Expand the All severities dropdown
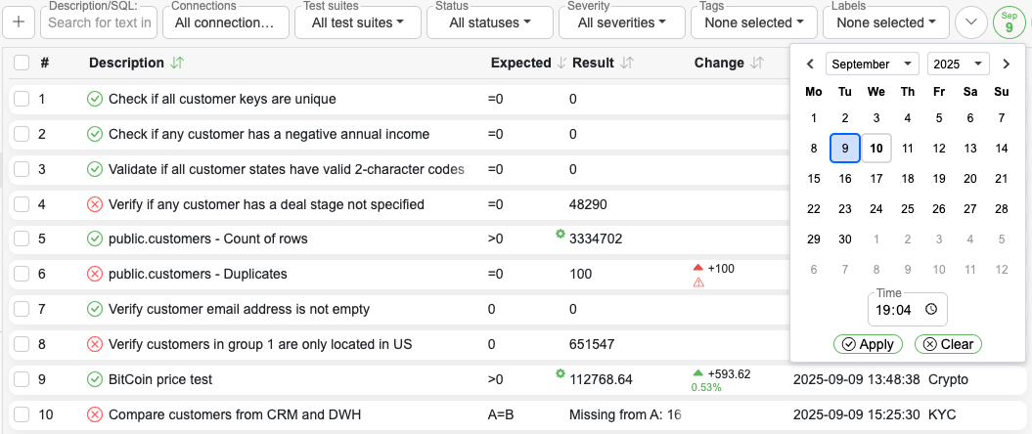Screen dimensions: 1032x434 [x=623, y=22]
